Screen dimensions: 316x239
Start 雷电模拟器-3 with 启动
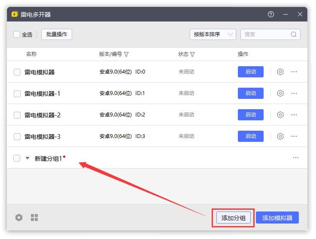(x=250, y=136)
